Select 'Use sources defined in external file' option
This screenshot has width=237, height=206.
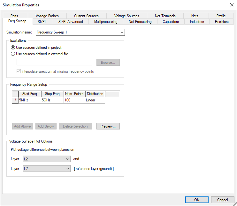coord(13,54)
